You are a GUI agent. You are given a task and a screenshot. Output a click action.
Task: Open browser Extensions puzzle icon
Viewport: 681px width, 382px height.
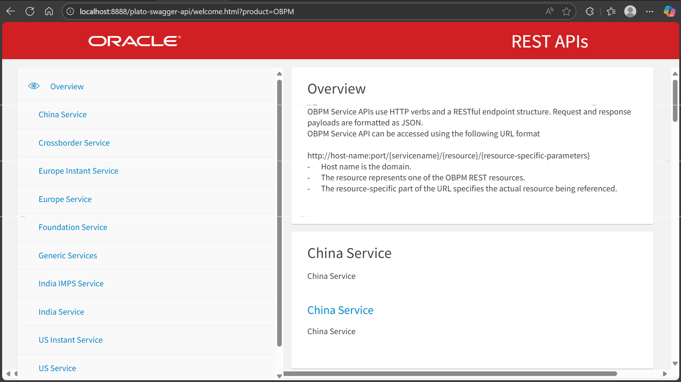(589, 11)
